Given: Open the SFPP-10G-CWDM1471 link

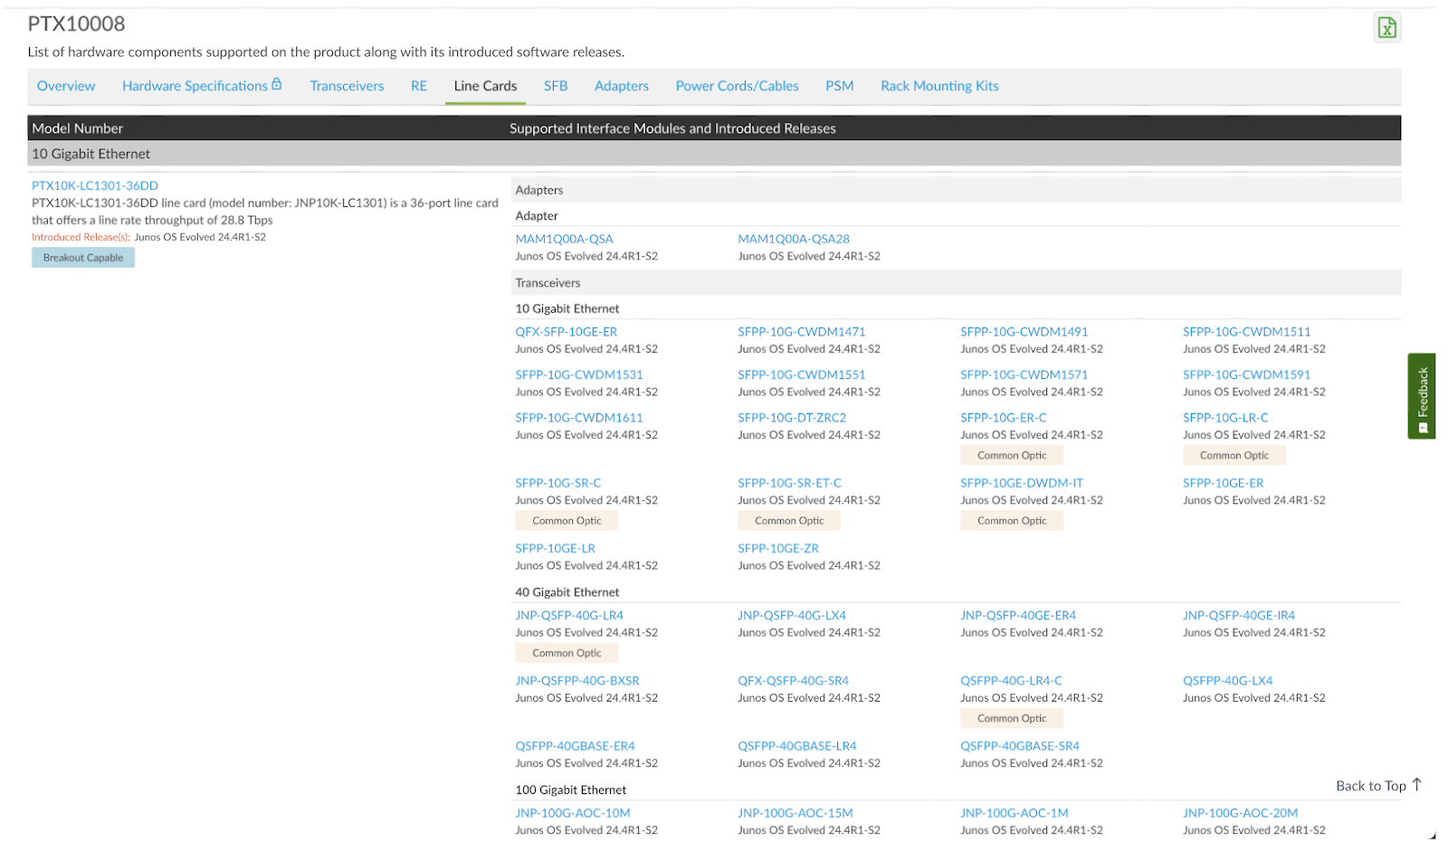Looking at the screenshot, I should [802, 332].
